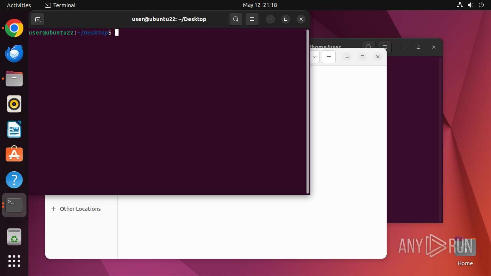Image resolution: width=491 pixels, height=276 pixels.
Task: Close the Files window
Action: (x=378, y=57)
